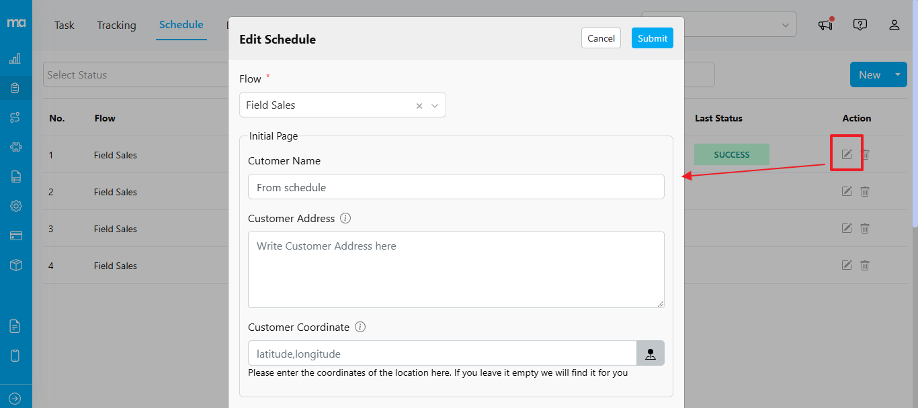Open the help chat question icon
This screenshot has height=408, width=918.
[860, 25]
